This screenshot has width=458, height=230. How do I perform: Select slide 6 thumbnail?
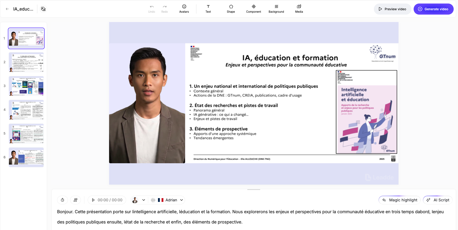coord(26,157)
